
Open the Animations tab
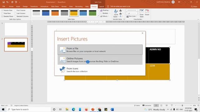pyautogui.click(x=44, y=6)
